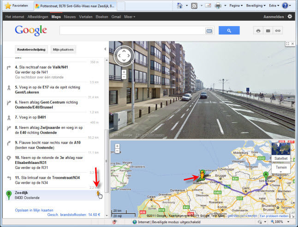The height and width of the screenshot is (227, 298).
Task: Click the pegman icon on the map
Action: coord(202,175)
